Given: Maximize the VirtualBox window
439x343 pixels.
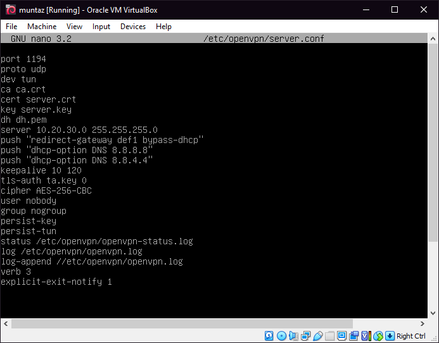Looking at the screenshot, I should point(395,9).
